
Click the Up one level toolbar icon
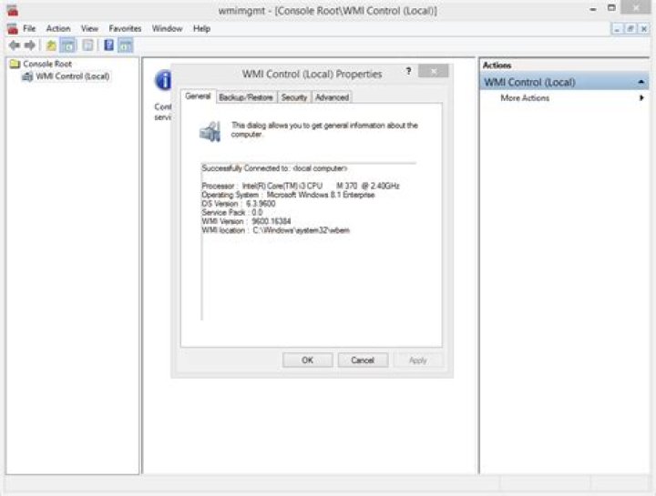coord(51,46)
